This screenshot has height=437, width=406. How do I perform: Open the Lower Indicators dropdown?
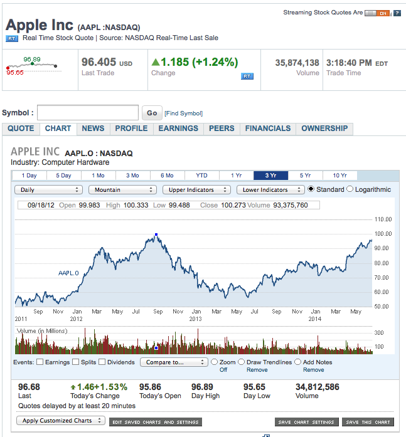point(270,190)
